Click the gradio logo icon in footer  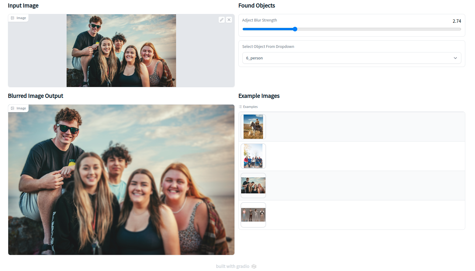pyautogui.click(x=254, y=266)
